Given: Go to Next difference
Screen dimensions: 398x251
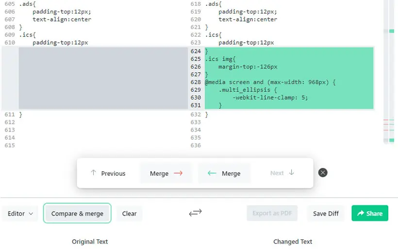Looking at the screenshot, I should (x=282, y=173).
